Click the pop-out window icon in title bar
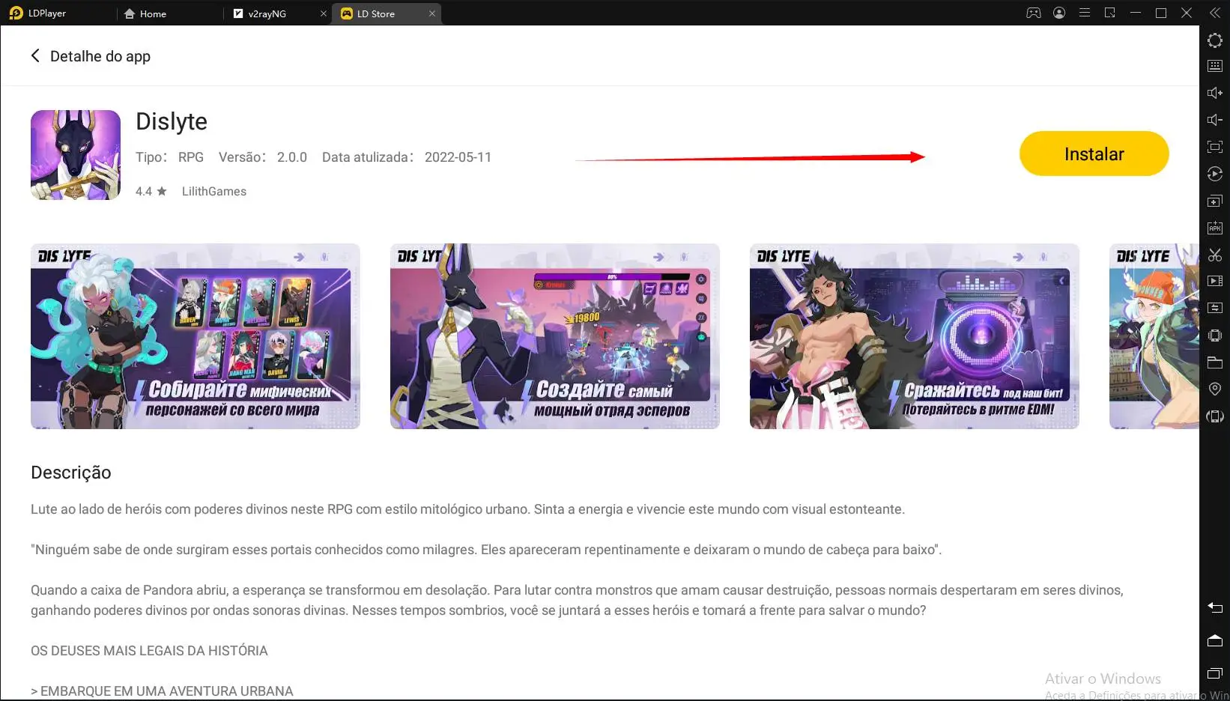1230x701 pixels. tap(1110, 13)
